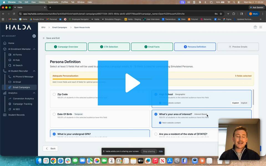The width and height of the screenshot is (266, 166).
Task: Show more bookmarks with the chevron
Action: [x=260, y=19]
